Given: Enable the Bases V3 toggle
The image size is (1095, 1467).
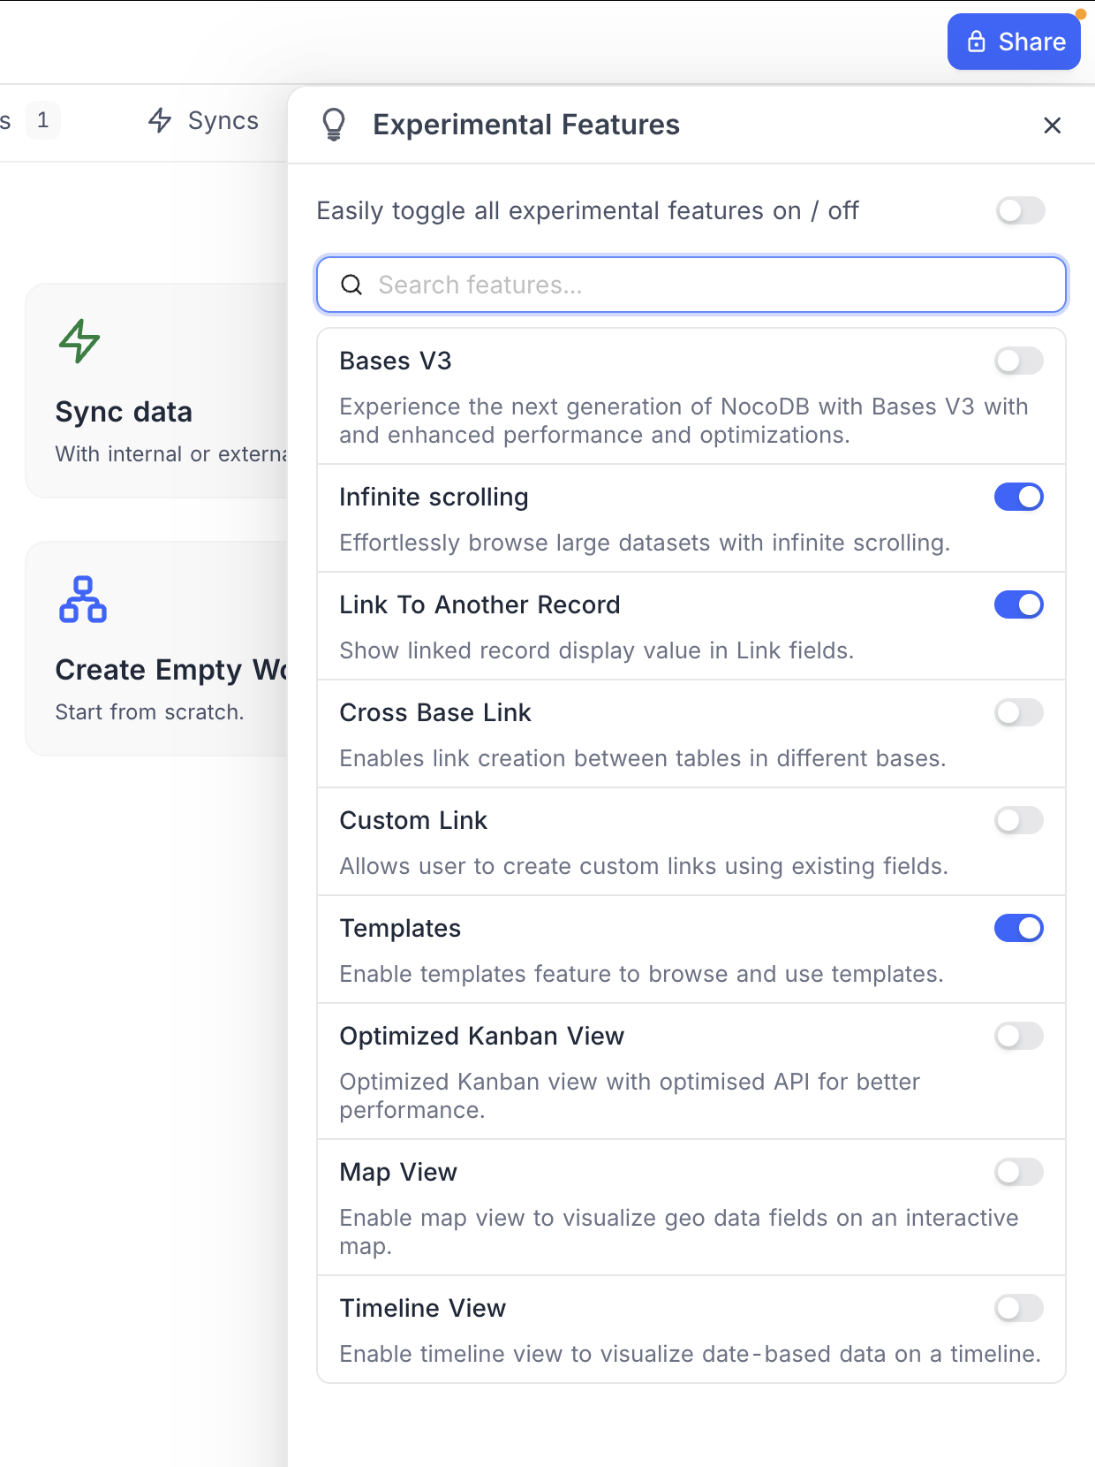Looking at the screenshot, I should [x=1018, y=361].
